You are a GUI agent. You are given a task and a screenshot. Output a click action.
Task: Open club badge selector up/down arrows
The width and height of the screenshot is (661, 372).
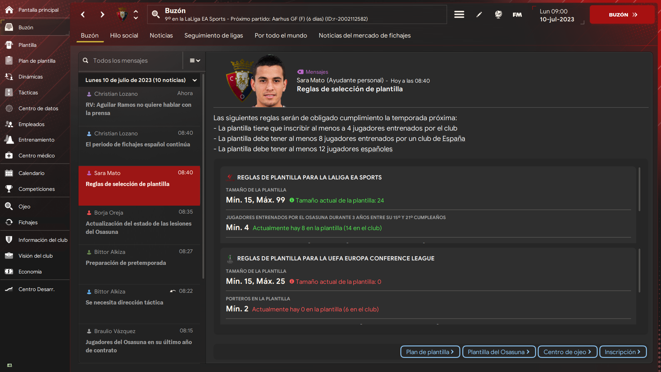click(136, 14)
